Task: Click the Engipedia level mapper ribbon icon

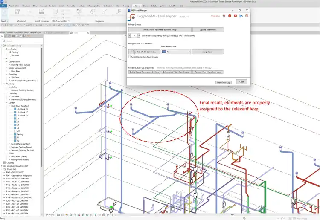Action: click(x=119, y=12)
